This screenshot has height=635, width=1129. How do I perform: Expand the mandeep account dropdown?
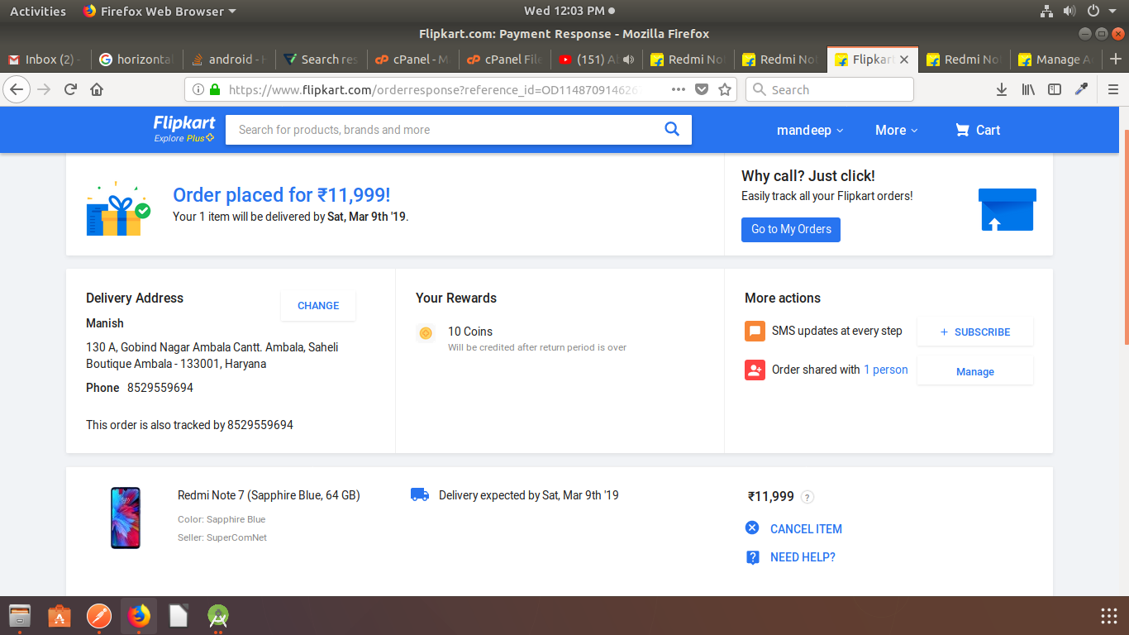coord(810,130)
